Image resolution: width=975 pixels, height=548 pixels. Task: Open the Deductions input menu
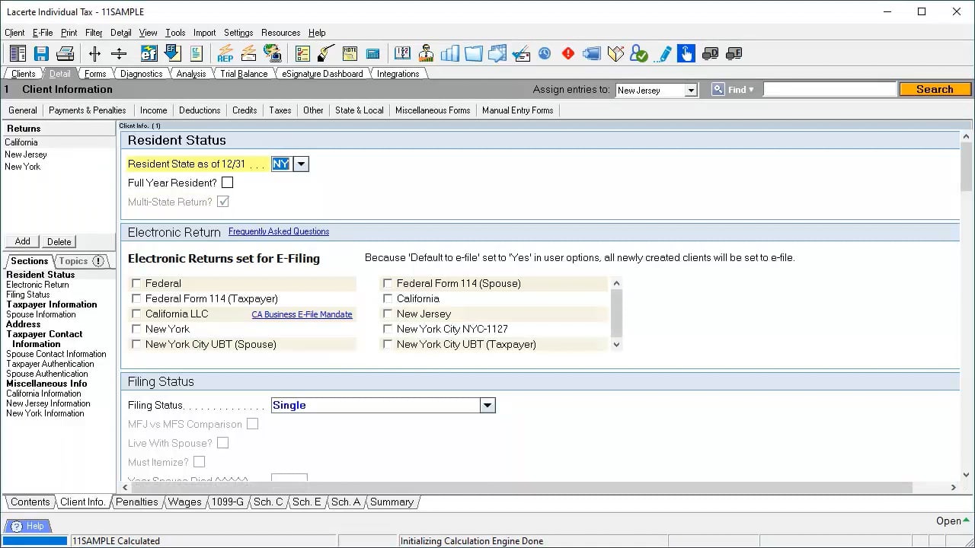[200, 110]
